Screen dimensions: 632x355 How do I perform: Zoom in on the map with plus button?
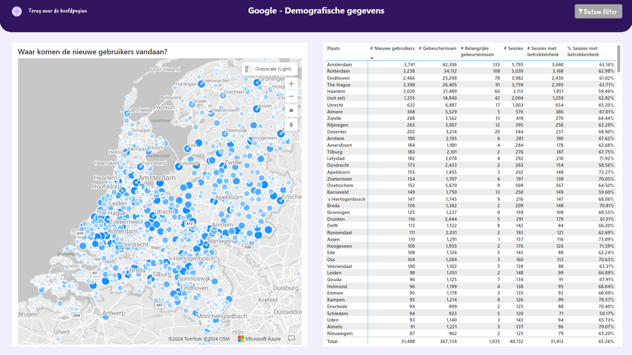pos(291,84)
